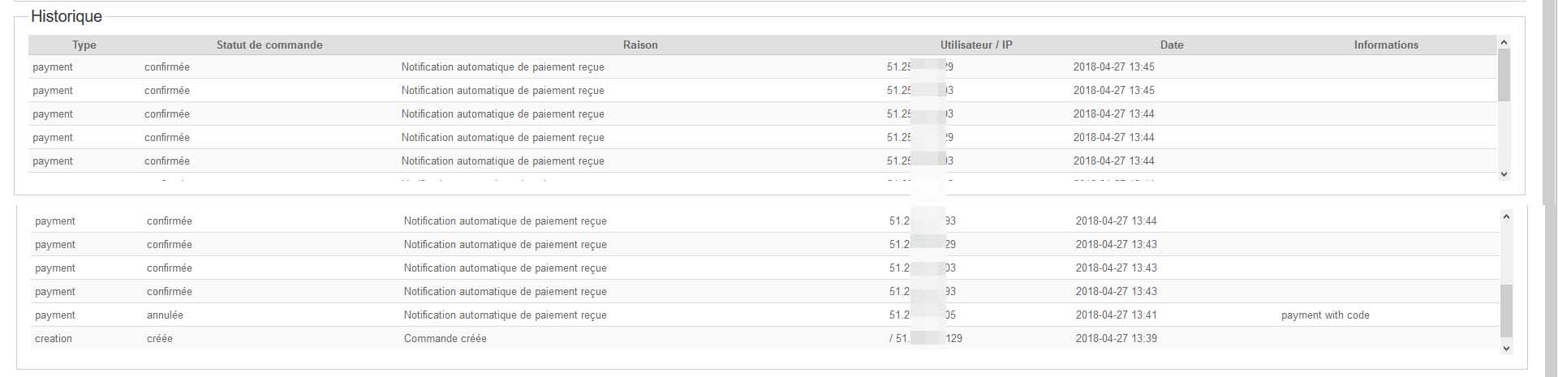Select the Raison column header
The width and height of the screenshot is (1558, 377).
point(640,45)
